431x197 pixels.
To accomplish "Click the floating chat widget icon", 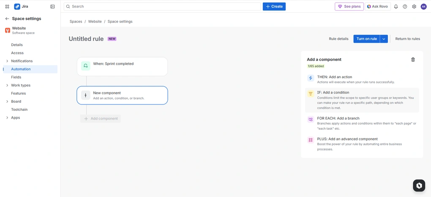I will click(x=419, y=186).
